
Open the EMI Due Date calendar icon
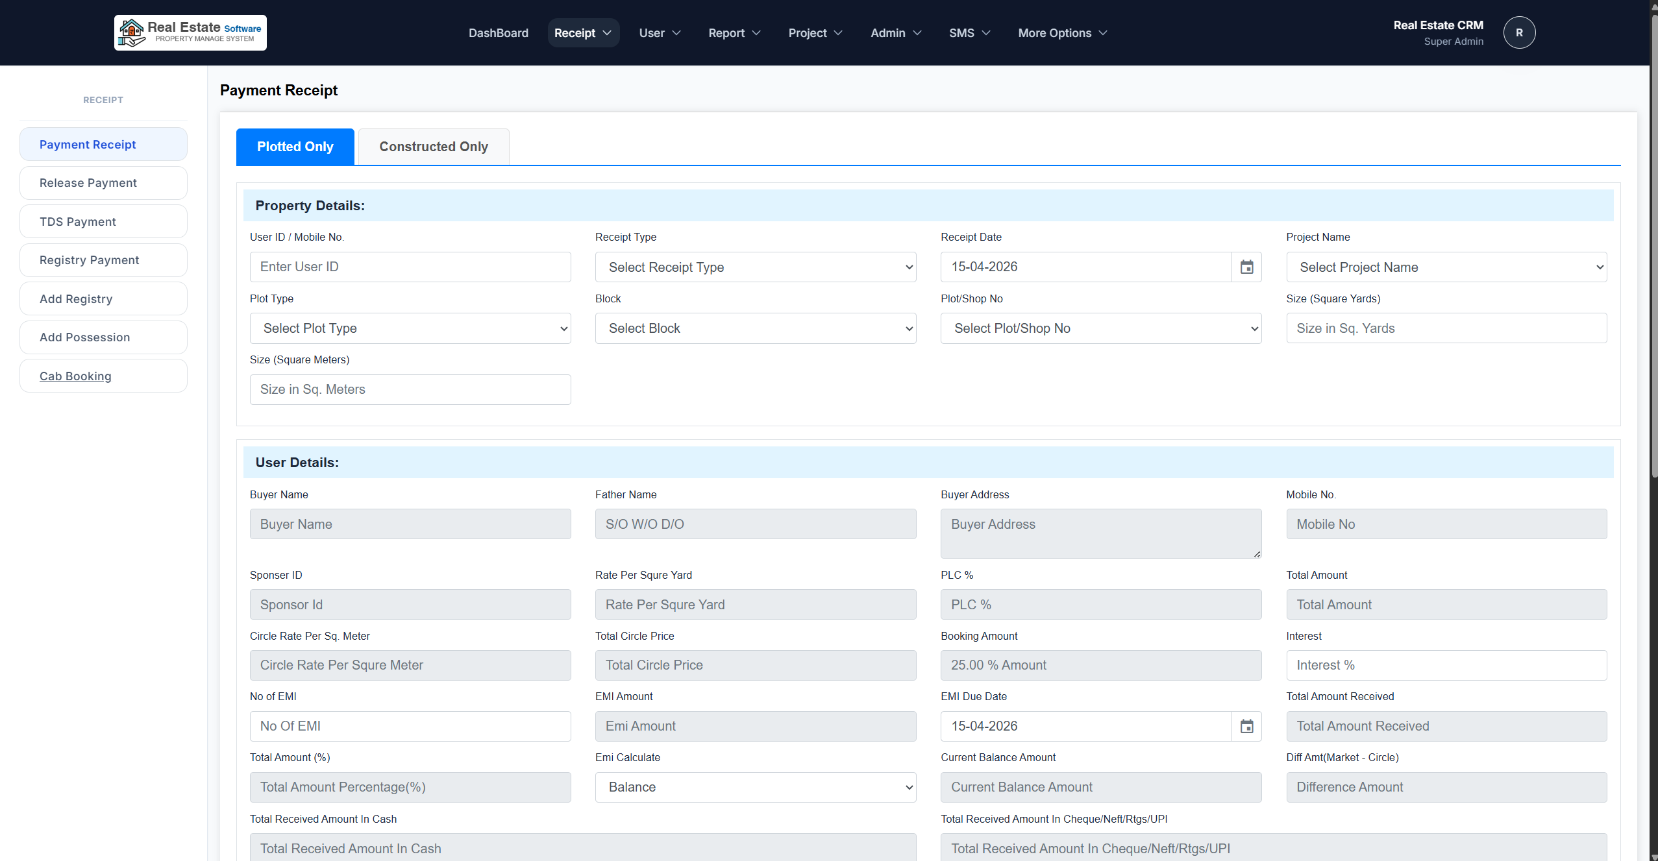coord(1246,726)
